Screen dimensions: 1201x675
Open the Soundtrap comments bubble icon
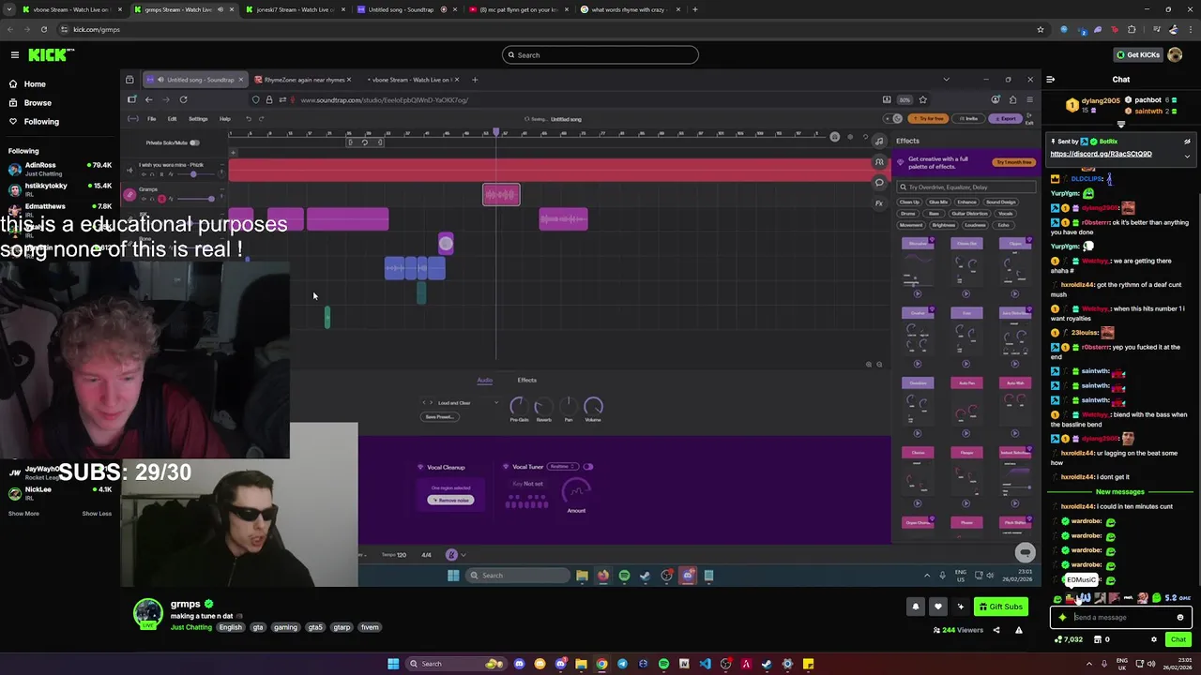tap(879, 183)
